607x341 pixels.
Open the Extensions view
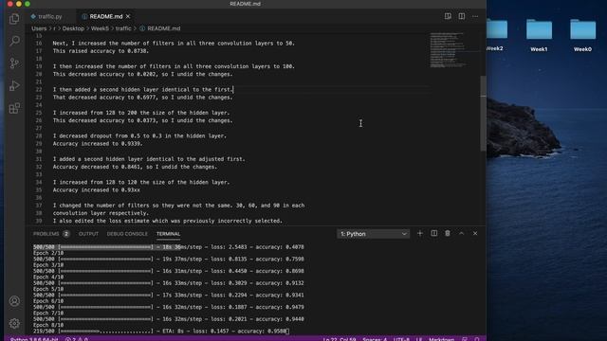(14, 108)
